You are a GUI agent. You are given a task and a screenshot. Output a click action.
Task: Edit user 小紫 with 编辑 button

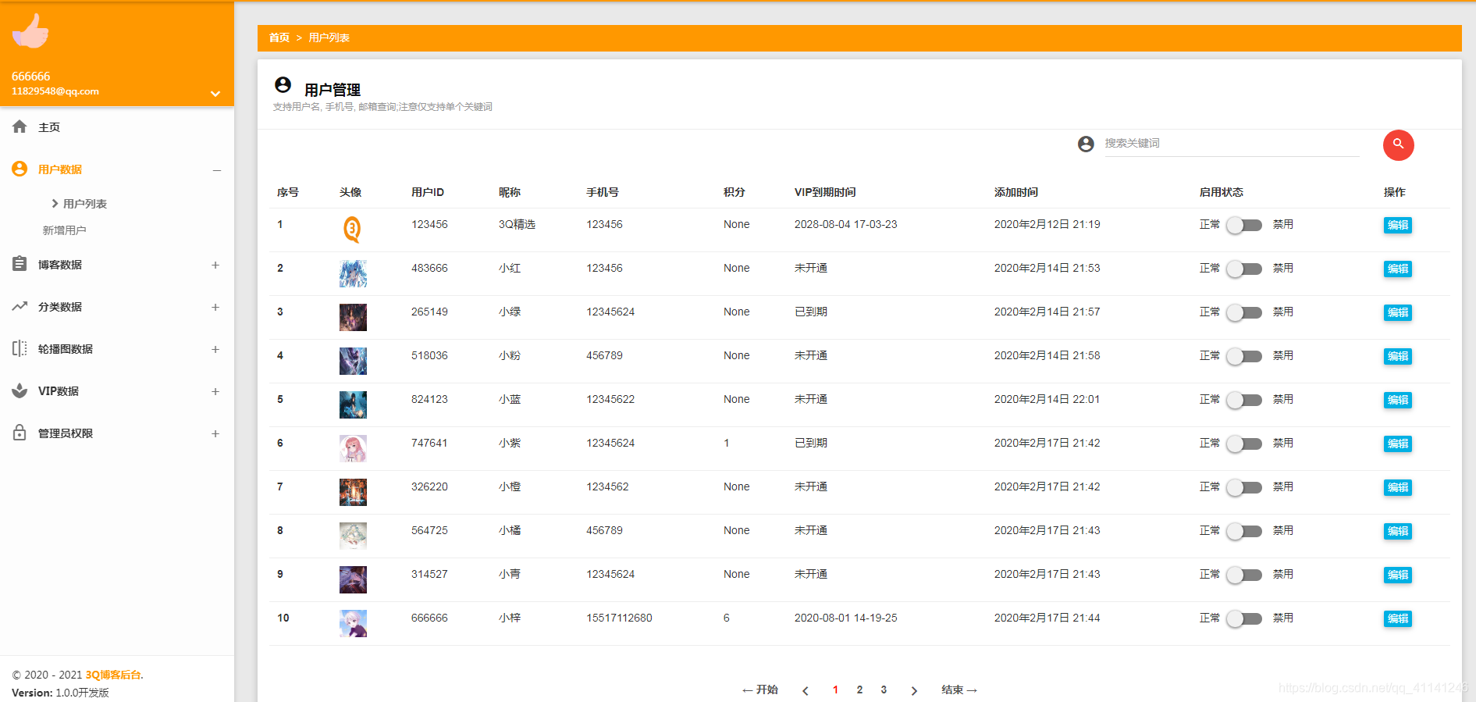click(x=1397, y=444)
